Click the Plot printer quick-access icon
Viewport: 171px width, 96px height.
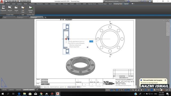tap(20, 1)
